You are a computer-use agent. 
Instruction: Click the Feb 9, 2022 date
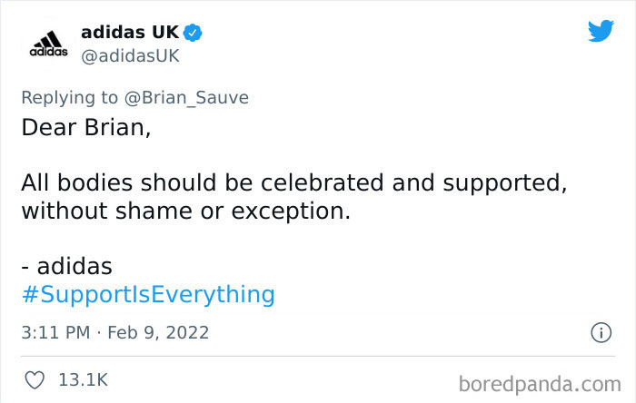tap(159, 333)
